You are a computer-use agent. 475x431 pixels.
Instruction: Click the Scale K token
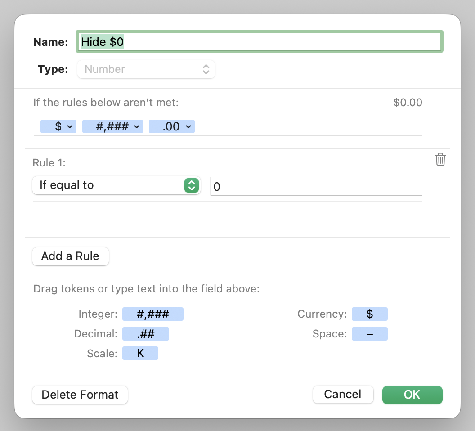coord(140,353)
